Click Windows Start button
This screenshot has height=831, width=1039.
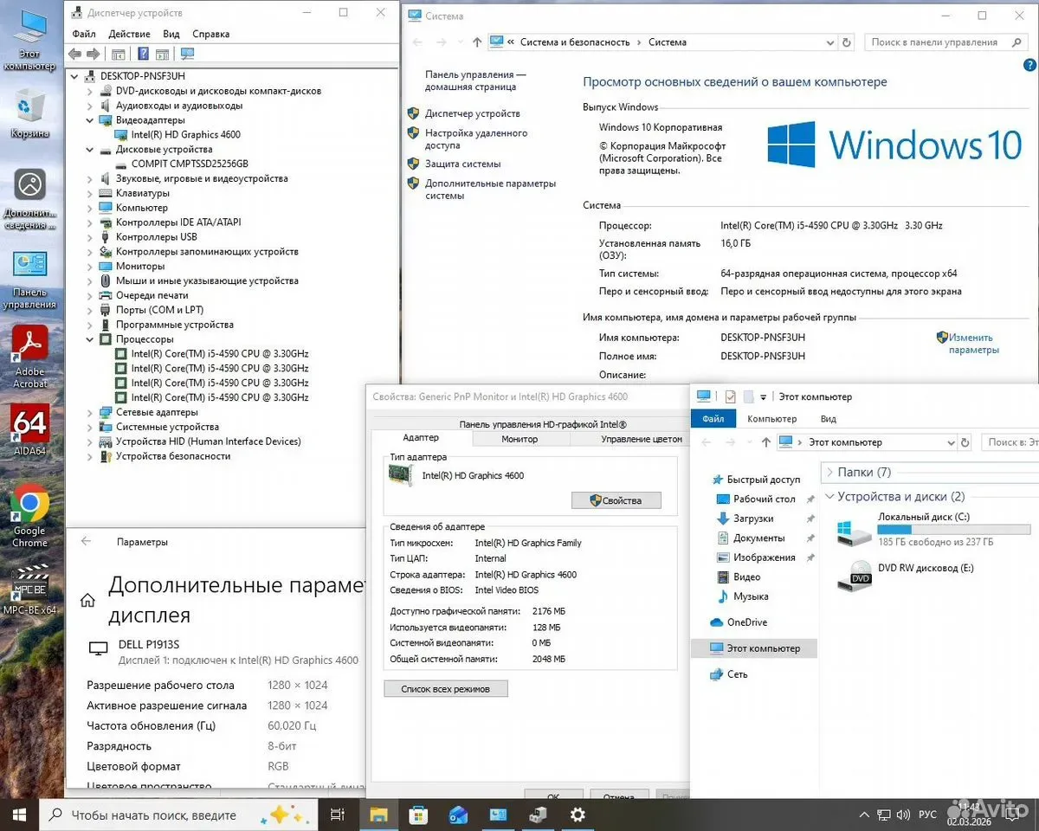point(19,815)
